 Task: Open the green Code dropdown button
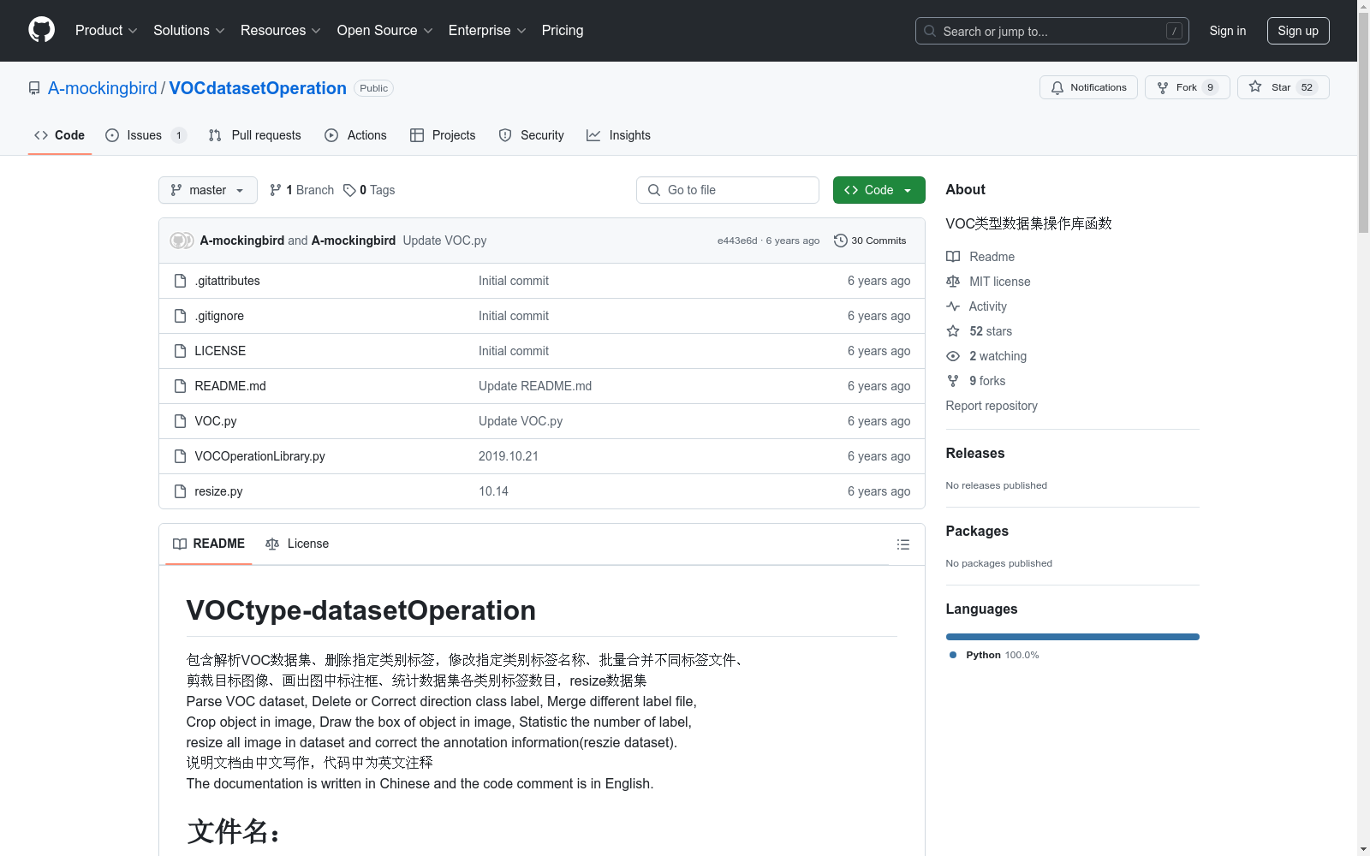(879, 190)
